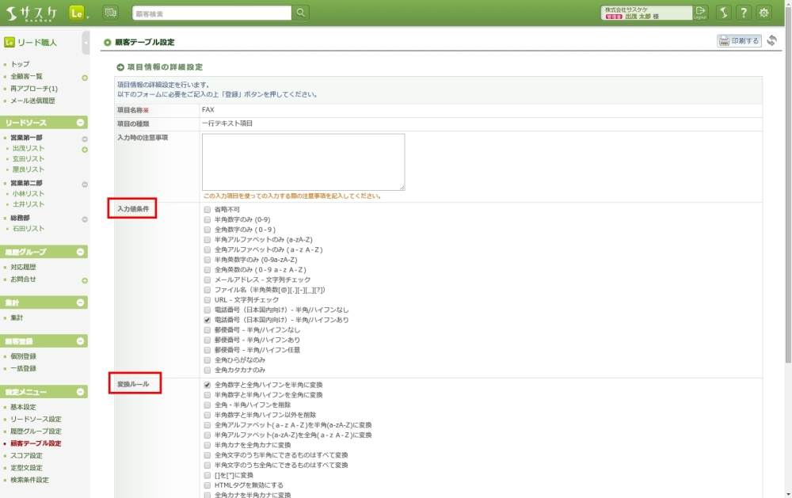Click the 入力時の注意事項 text area
Viewport: 792px width, 498px height.
click(303, 162)
